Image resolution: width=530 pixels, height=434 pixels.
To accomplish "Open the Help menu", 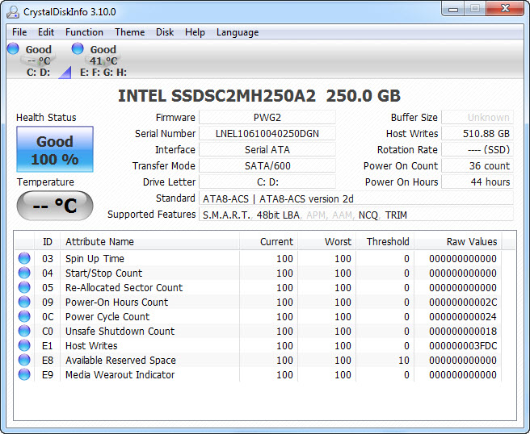I will click(195, 32).
